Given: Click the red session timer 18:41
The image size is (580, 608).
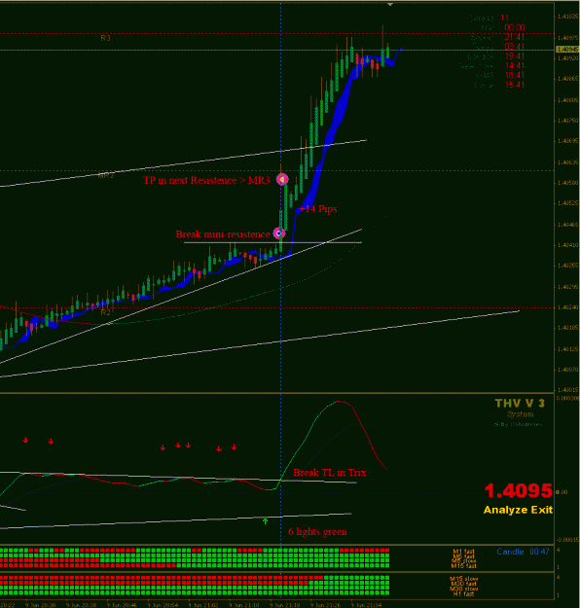Looking at the screenshot, I should (x=515, y=75).
